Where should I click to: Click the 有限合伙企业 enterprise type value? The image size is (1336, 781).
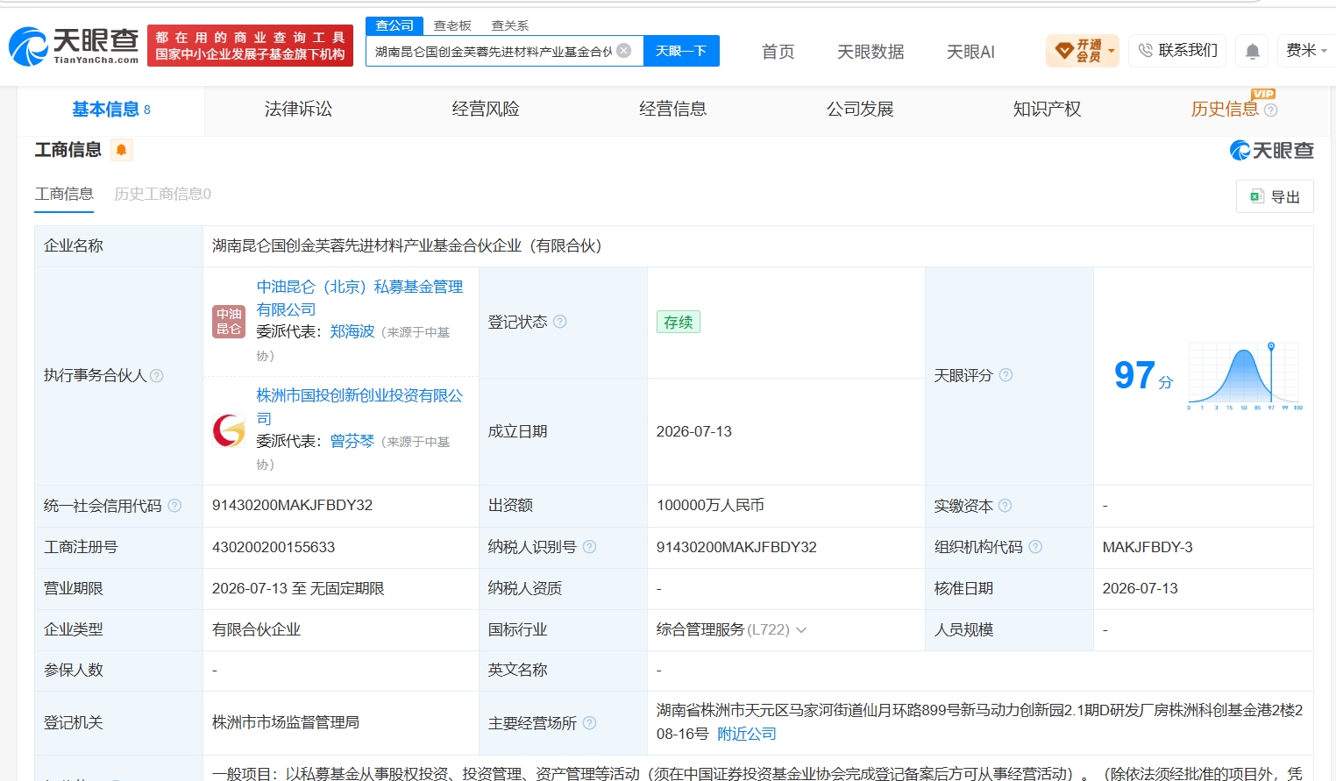[x=256, y=630]
